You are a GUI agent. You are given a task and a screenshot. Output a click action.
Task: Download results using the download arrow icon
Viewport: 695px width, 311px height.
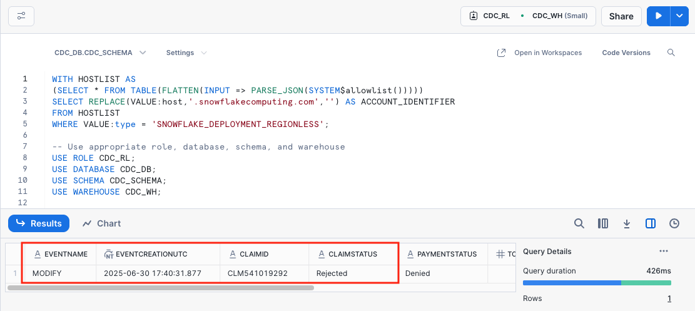(626, 223)
